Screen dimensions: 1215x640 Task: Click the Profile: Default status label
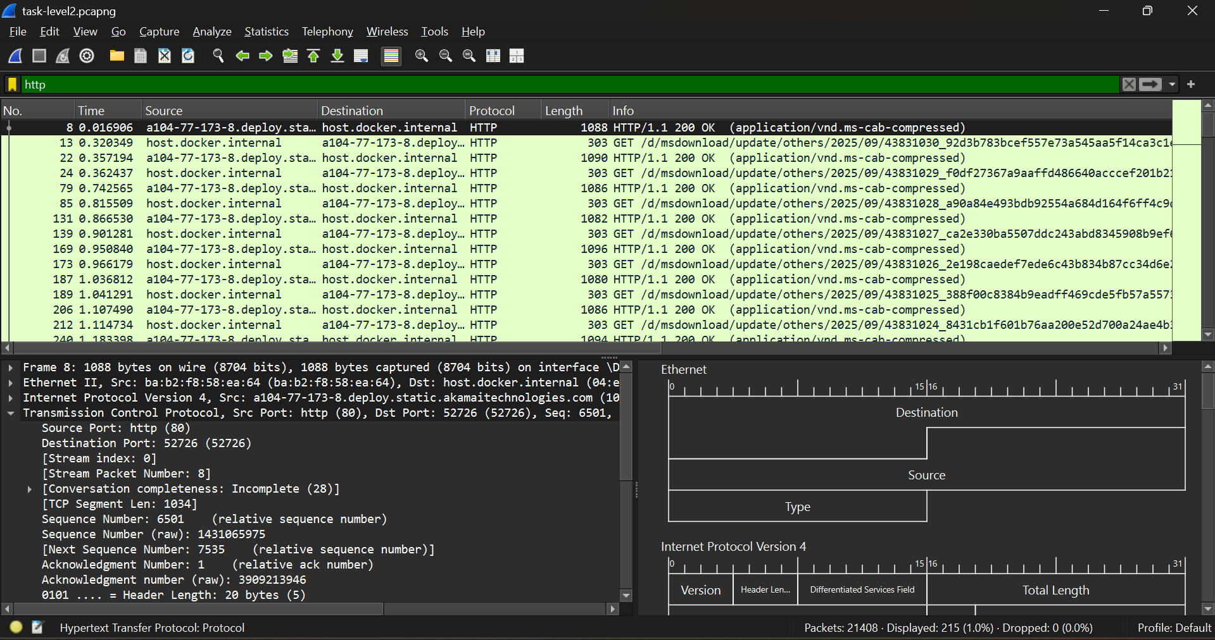click(x=1173, y=627)
